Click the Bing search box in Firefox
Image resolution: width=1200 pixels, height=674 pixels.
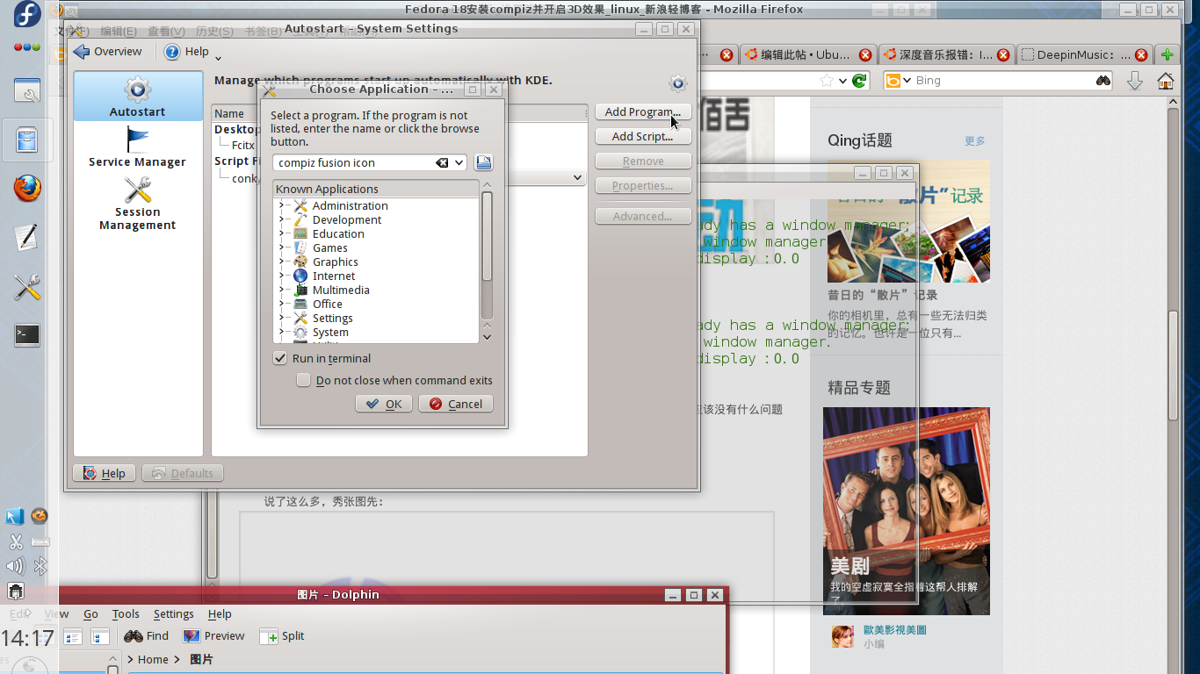point(998,81)
